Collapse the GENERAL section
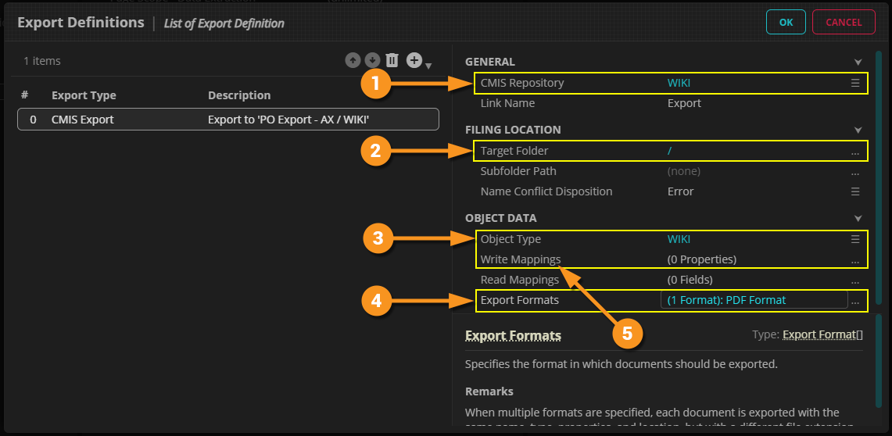 pos(858,62)
